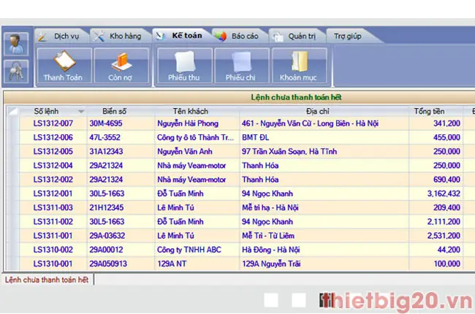Open Phiếu chi payment voucher
This screenshot has height=314, width=475.
(240, 66)
